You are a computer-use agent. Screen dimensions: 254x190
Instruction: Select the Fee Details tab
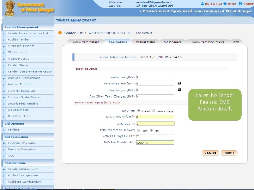tap(118, 42)
